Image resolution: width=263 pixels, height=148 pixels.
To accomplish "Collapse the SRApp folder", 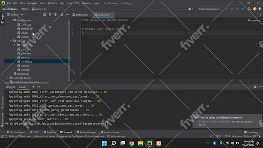I will [x=10, y=41].
